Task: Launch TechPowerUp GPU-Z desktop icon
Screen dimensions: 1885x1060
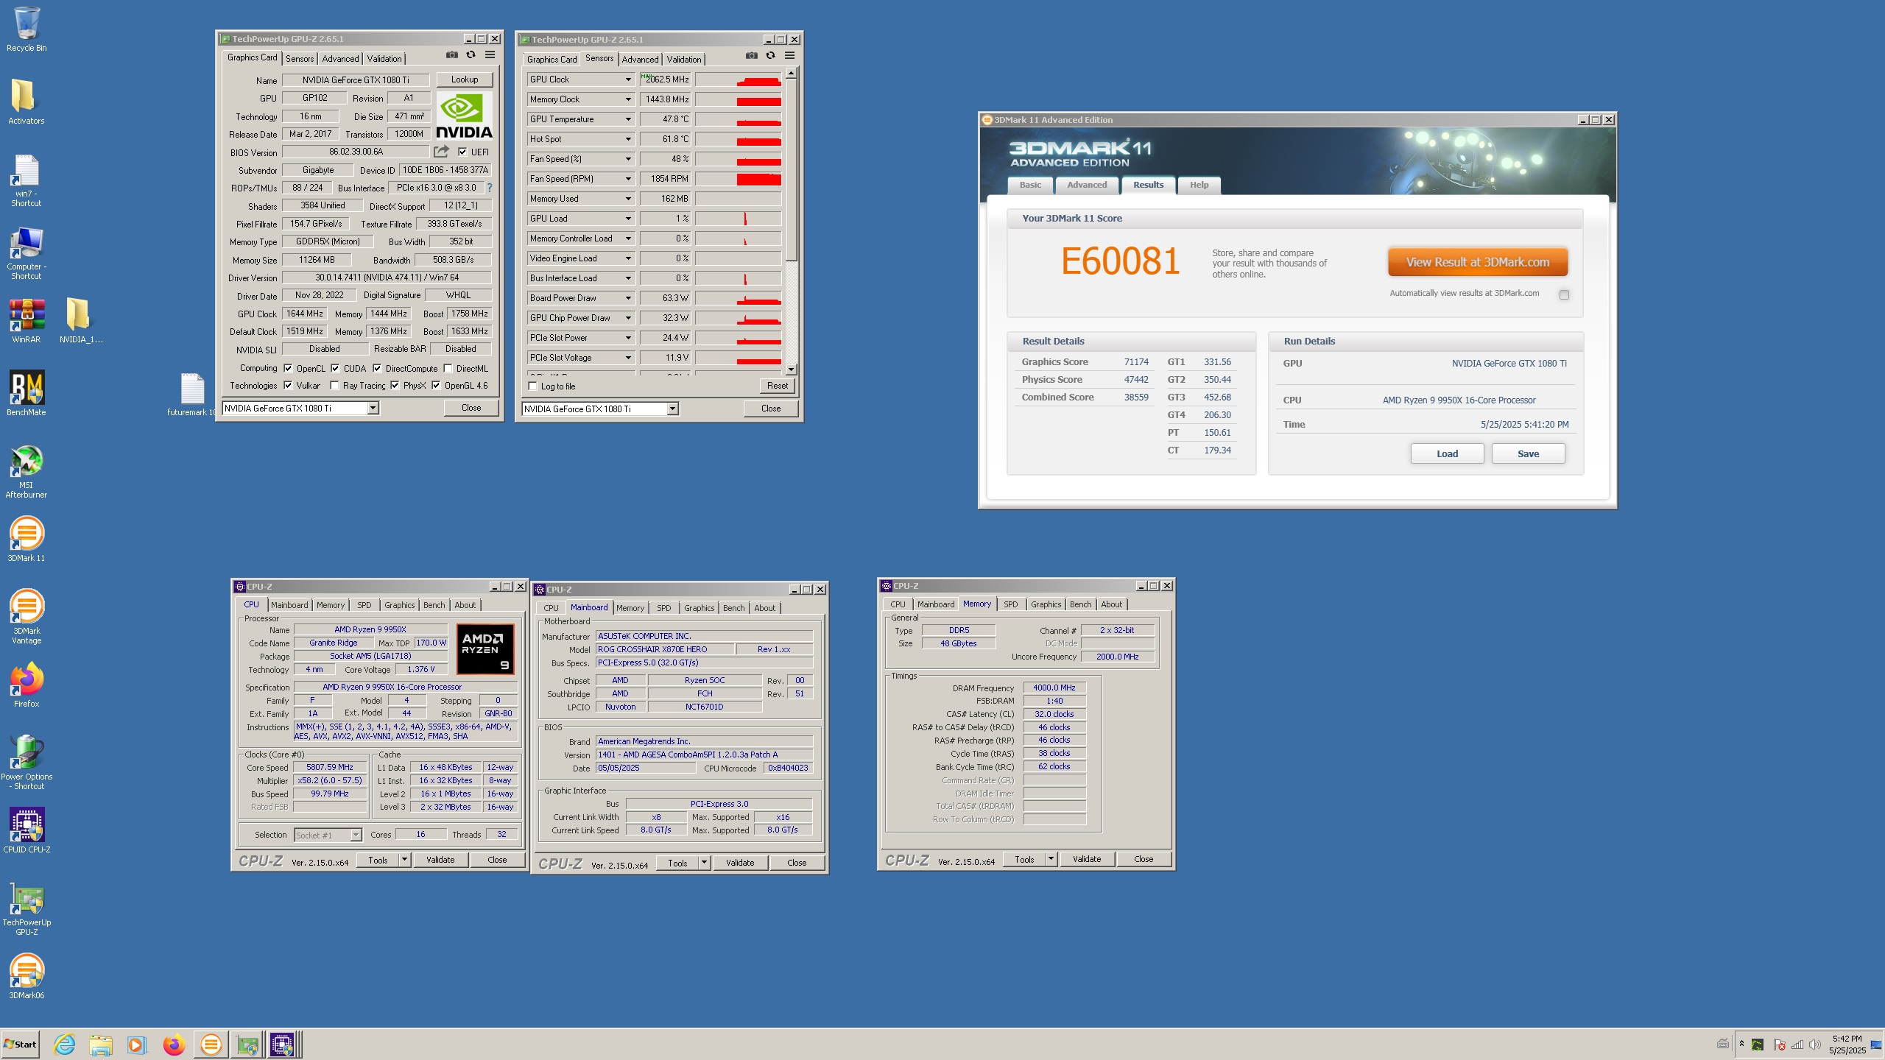Action: [x=27, y=908]
